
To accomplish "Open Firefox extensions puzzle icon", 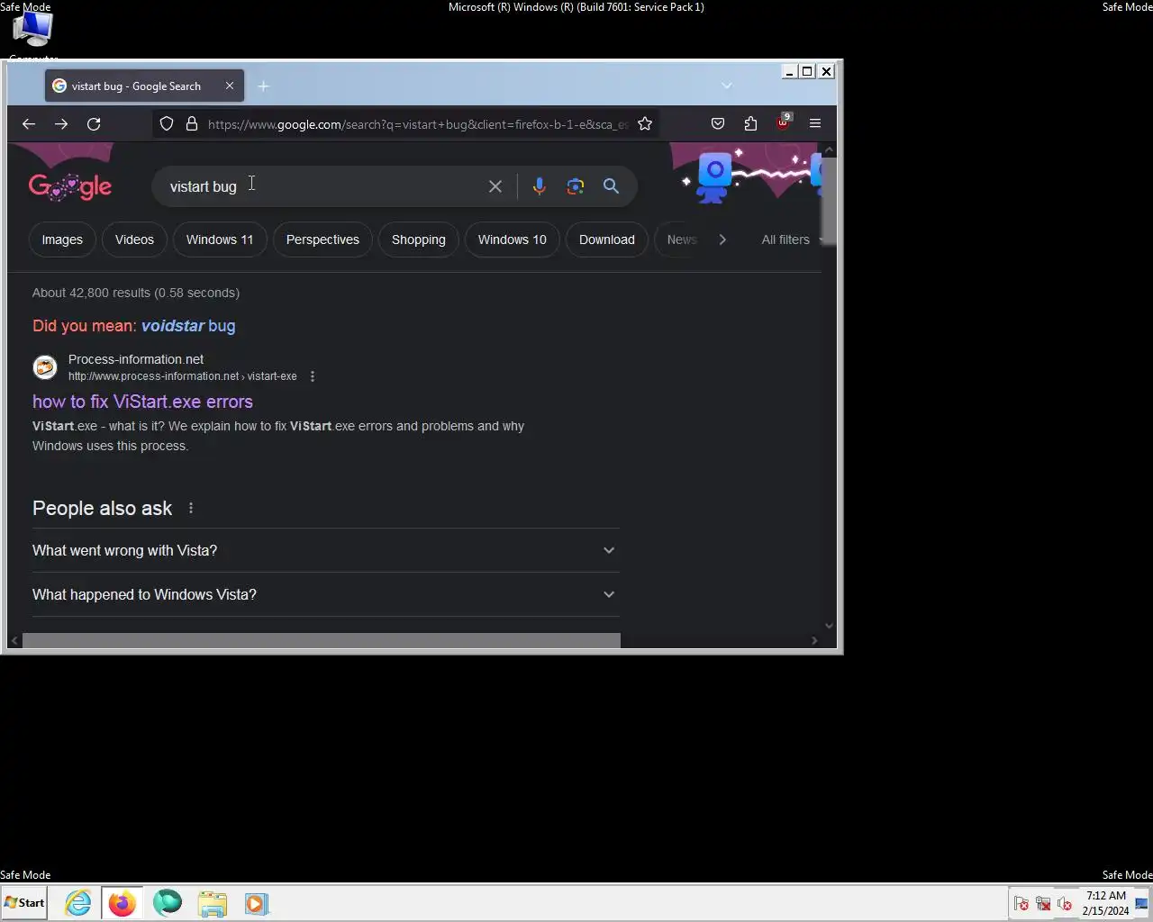I will 750,124.
